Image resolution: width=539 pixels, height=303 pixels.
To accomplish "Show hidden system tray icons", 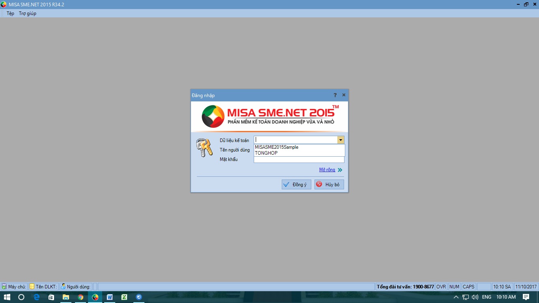I will [x=456, y=297].
